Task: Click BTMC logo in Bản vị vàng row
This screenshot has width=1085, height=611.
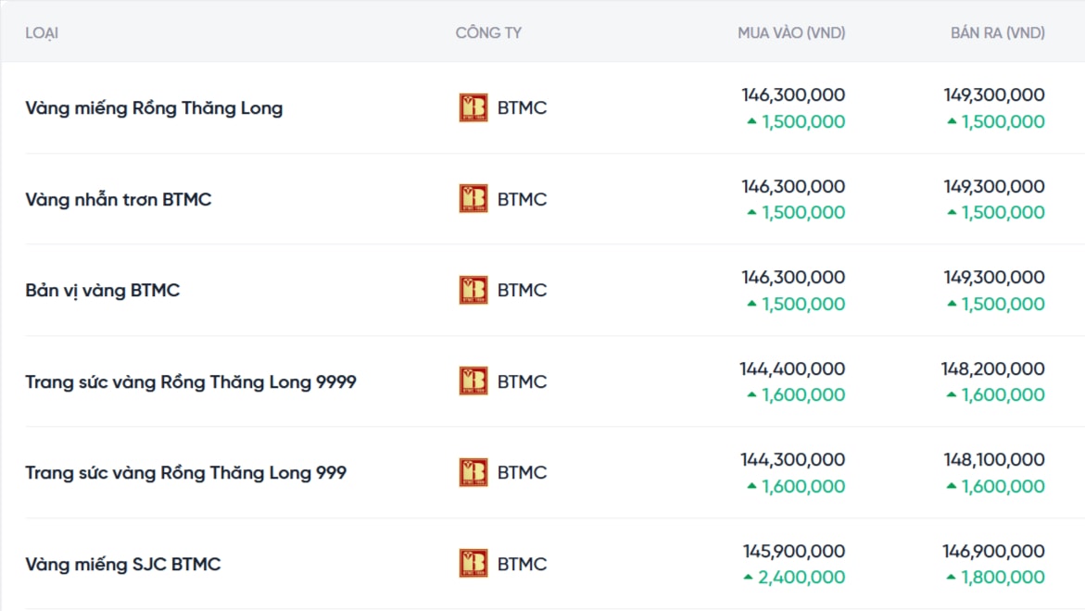Action: click(x=473, y=290)
